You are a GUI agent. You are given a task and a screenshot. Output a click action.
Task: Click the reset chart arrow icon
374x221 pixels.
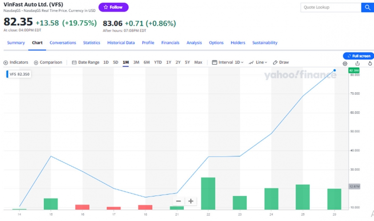370,63
